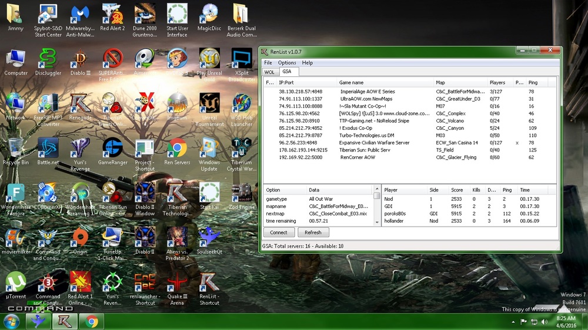This screenshot has width=588, height=330.
Task: Open the Jimmy user folder
Action: tap(15, 18)
